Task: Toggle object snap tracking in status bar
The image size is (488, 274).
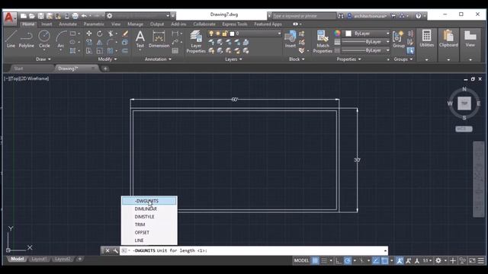Action: pos(376,260)
